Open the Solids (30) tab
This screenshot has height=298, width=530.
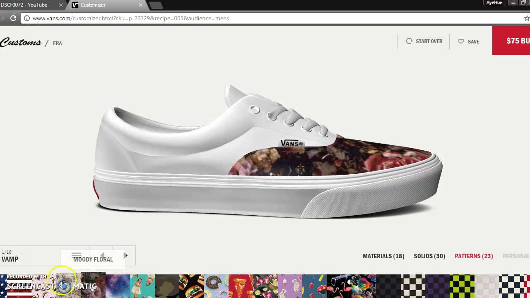(429, 256)
